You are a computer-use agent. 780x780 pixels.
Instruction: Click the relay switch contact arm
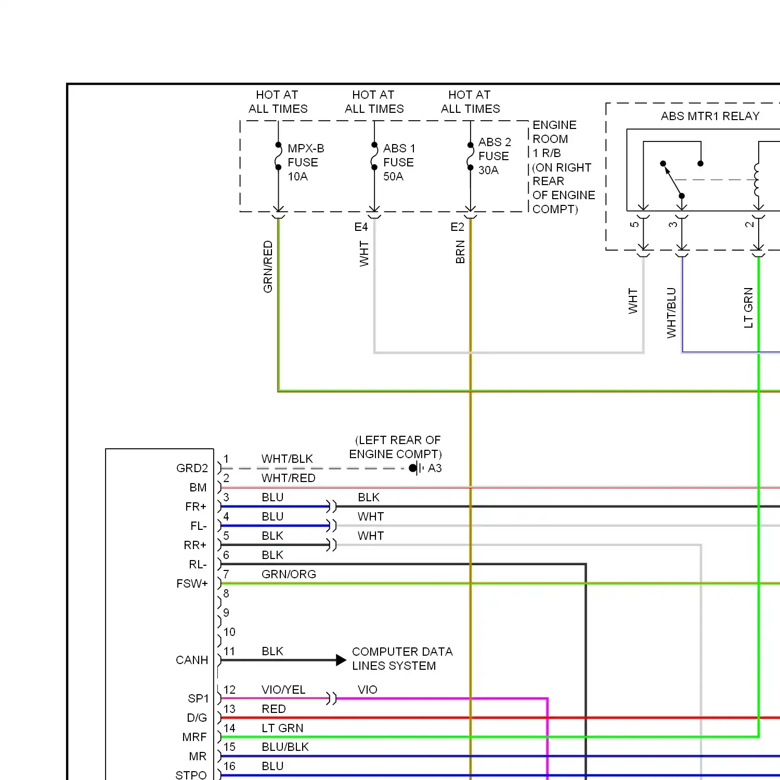(x=672, y=179)
